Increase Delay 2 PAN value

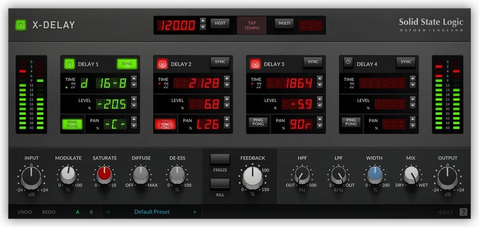point(227,119)
